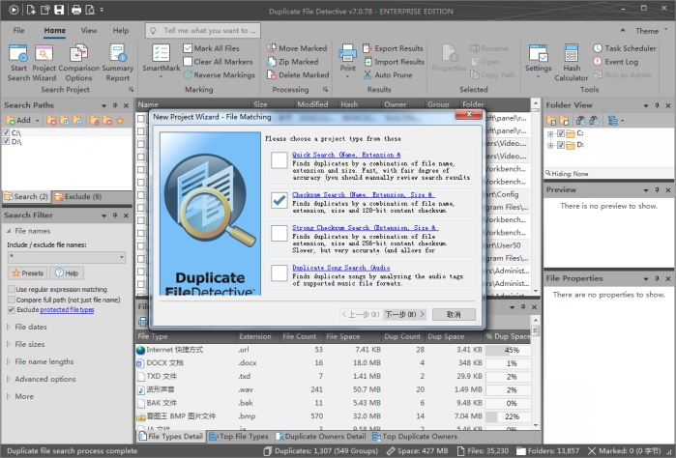Image resolution: width=676 pixels, height=458 pixels.
Task: Click in Tell me what you want search box
Action: 203,31
